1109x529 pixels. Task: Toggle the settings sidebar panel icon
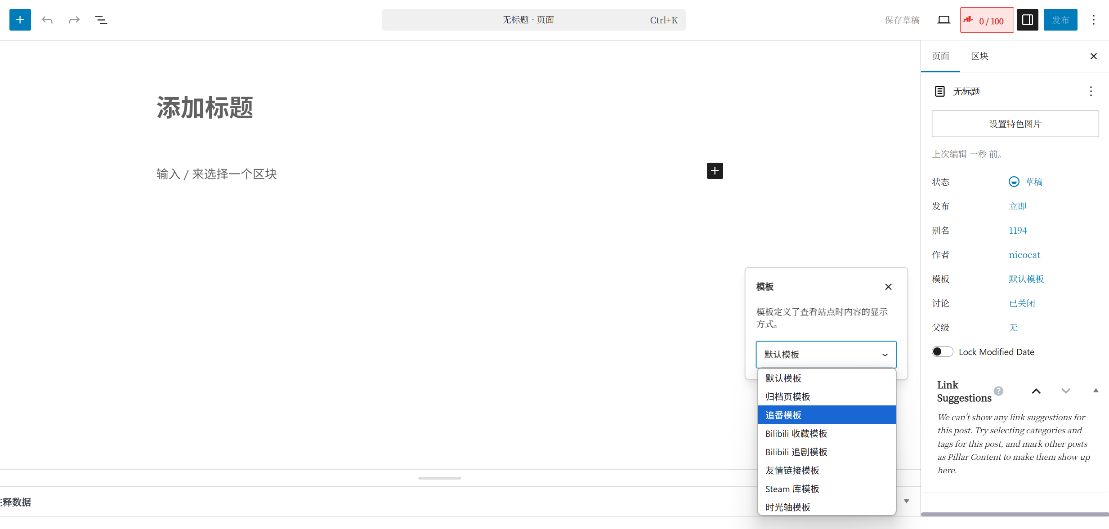pos(1027,20)
